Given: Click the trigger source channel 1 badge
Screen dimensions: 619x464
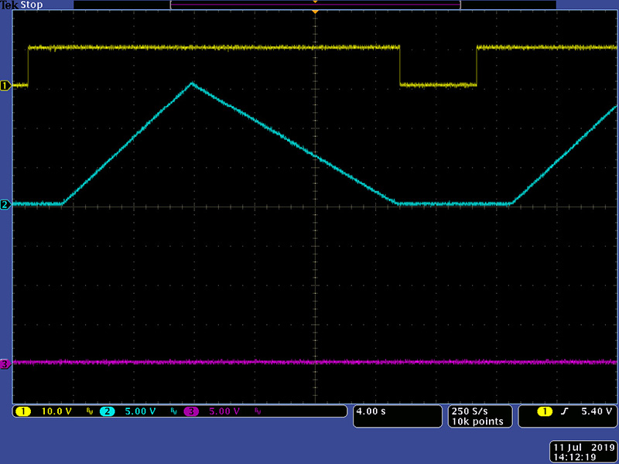Looking at the screenshot, I should pyautogui.click(x=545, y=411).
